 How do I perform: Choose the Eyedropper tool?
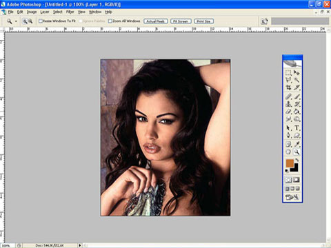tap(297, 144)
